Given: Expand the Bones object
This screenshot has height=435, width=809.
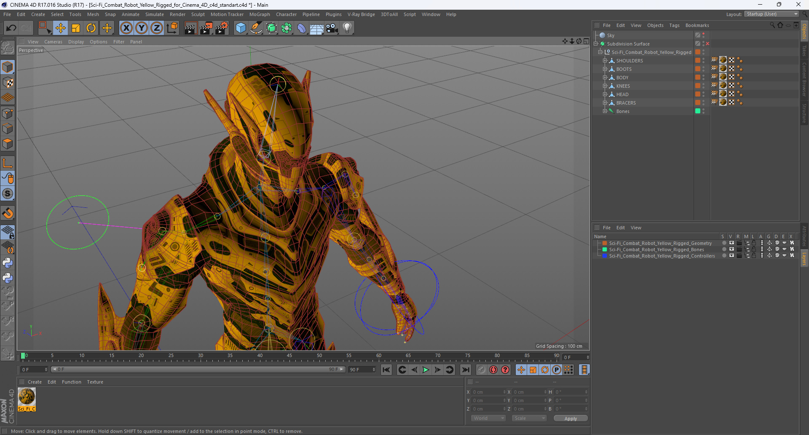Looking at the screenshot, I should click(605, 111).
